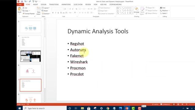Open the Layout dropdown
195x110 pixels.
(46, 8)
